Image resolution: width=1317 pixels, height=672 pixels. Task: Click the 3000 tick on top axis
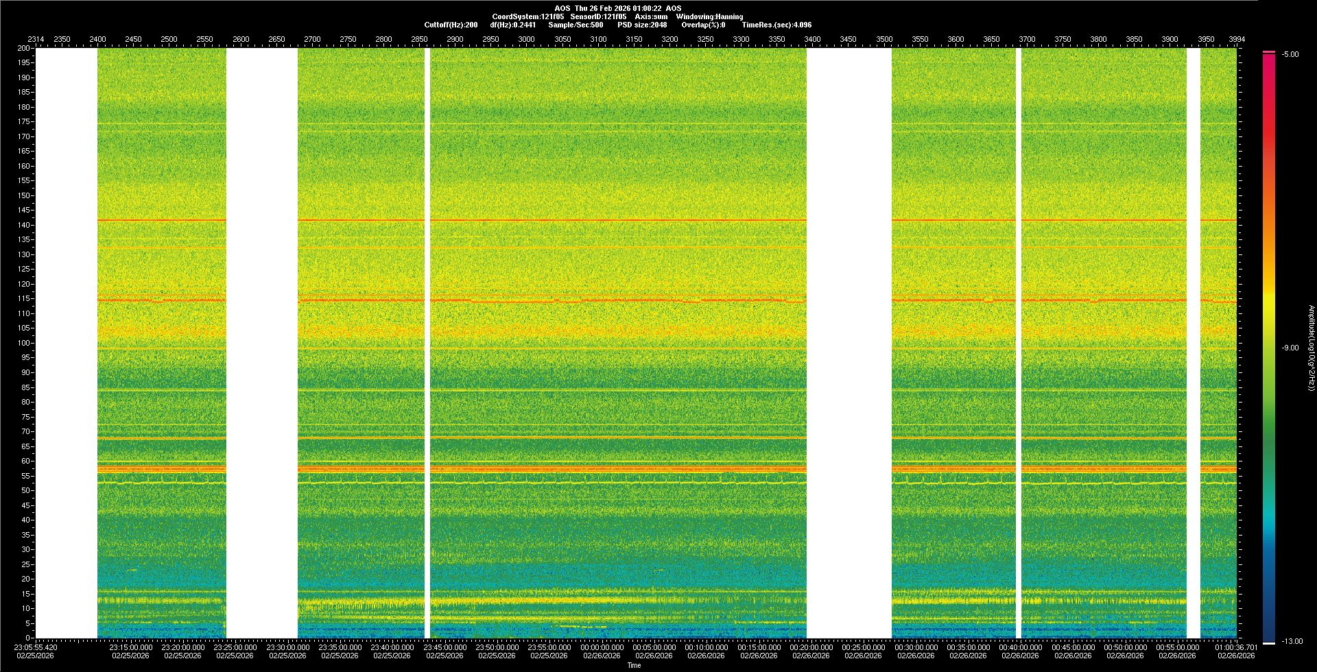pos(526,39)
